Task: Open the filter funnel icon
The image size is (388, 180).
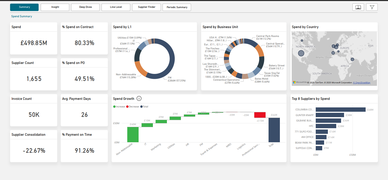Action: point(372,7)
